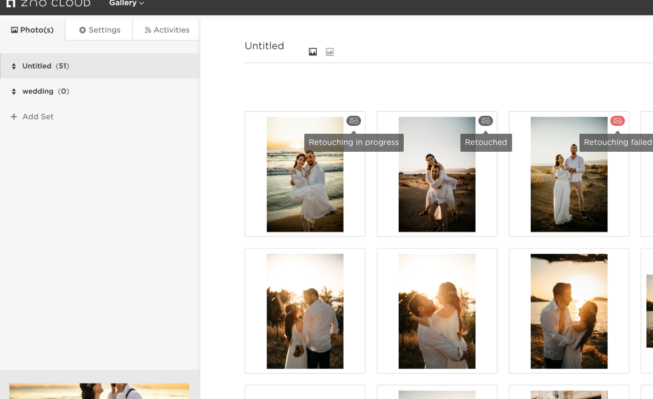Click the reorder handle beside wedding set
The width and height of the screenshot is (653, 399).
(14, 92)
